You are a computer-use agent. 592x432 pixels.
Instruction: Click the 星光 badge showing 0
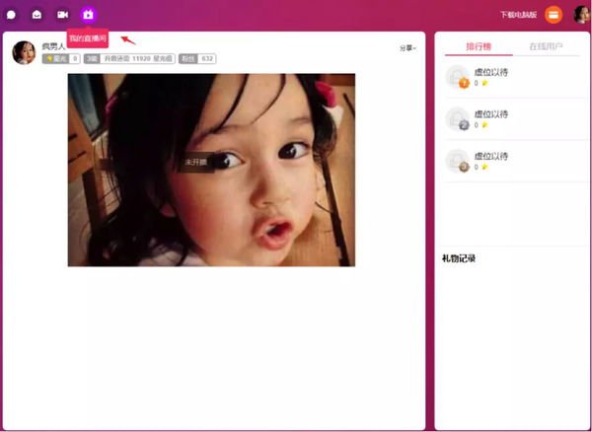coord(61,58)
